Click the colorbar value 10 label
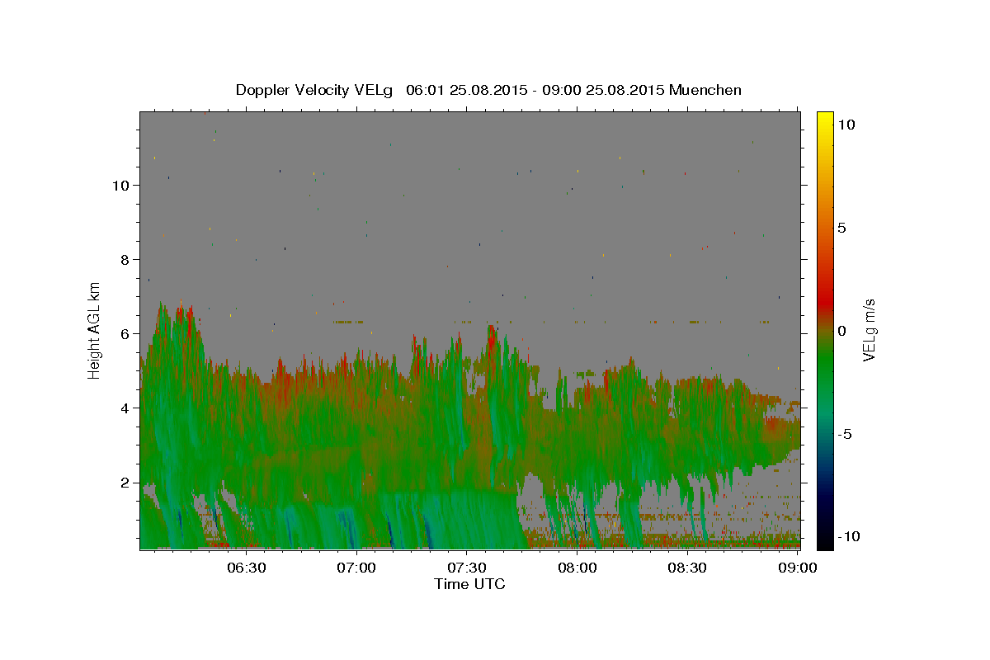This screenshot has width=990, height=660. pyautogui.click(x=846, y=124)
